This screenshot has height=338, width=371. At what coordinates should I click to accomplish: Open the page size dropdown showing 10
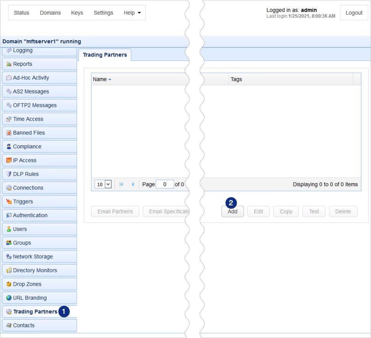click(x=103, y=184)
